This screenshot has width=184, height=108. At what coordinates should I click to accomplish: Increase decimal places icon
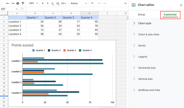coord(58,3)
